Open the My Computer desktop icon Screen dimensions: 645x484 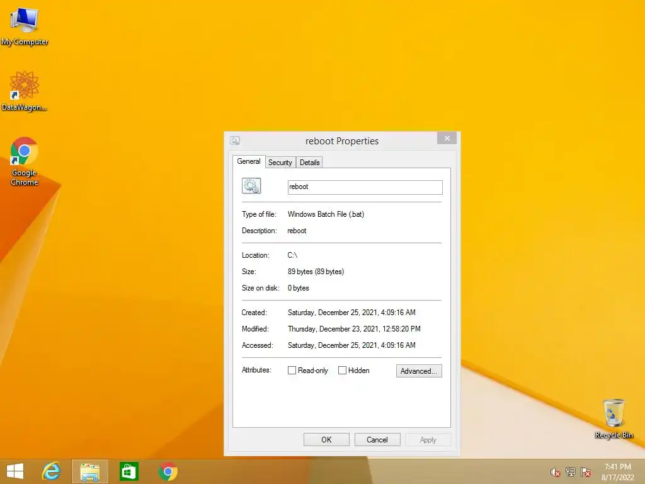[25, 26]
